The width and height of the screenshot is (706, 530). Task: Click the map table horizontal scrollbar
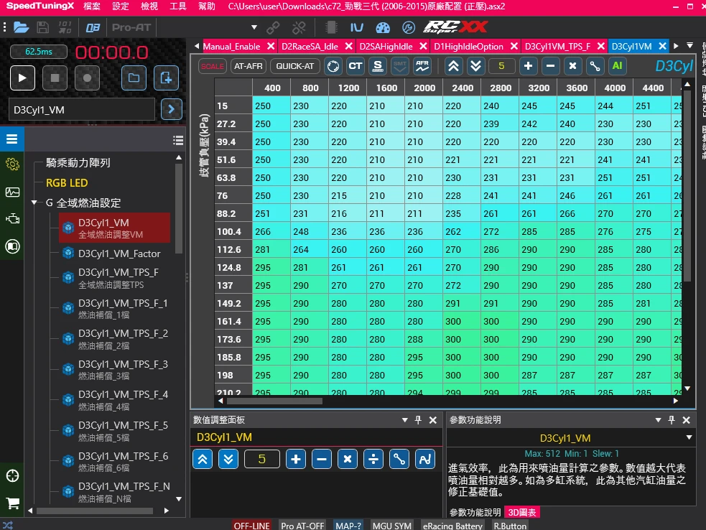tap(274, 401)
